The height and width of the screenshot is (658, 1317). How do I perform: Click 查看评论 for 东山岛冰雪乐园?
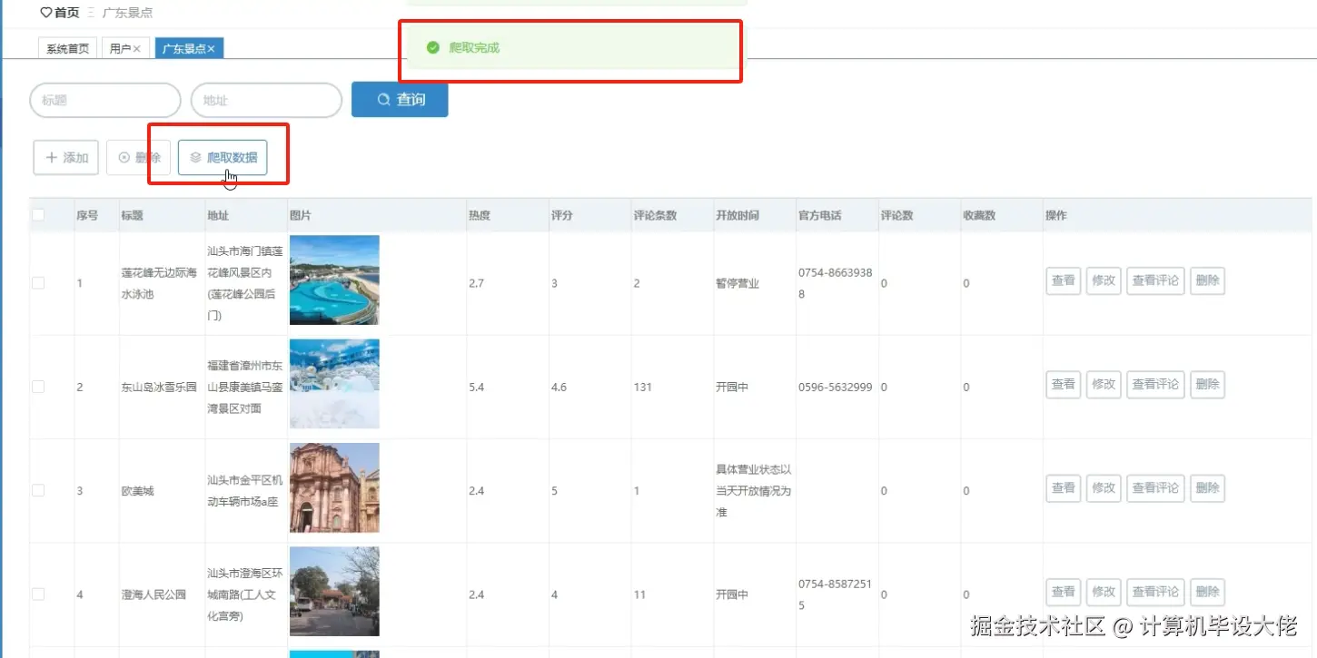tap(1155, 384)
